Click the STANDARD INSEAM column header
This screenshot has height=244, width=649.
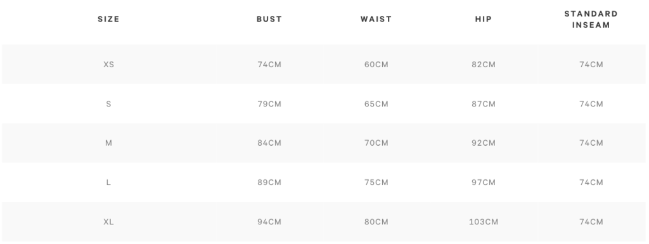[x=591, y=20]
